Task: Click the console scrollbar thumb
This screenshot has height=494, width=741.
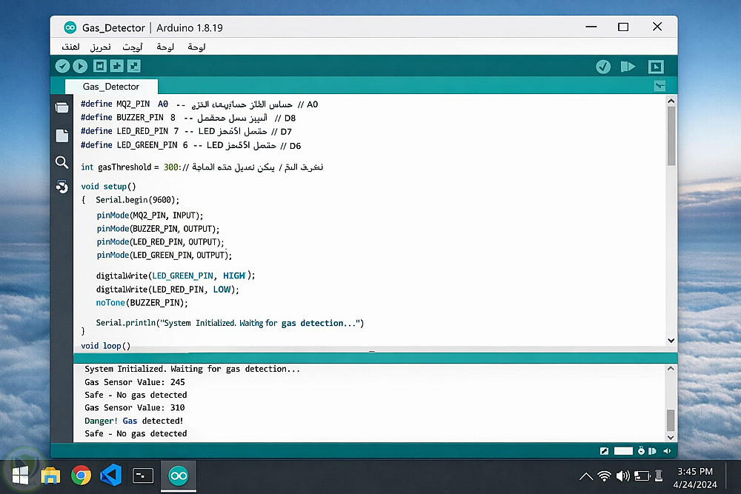Action: pos(671,420)
